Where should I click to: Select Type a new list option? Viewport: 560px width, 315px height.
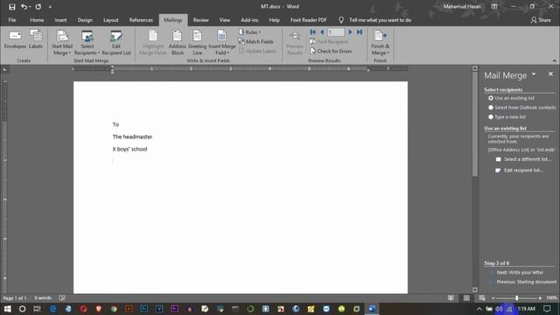[507, 116]
